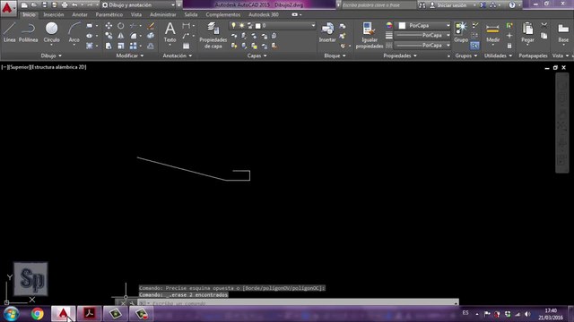Click the Offset (Desfase) tool icon
The width and height of the screenshot is (574, 322).
(151, 46)
